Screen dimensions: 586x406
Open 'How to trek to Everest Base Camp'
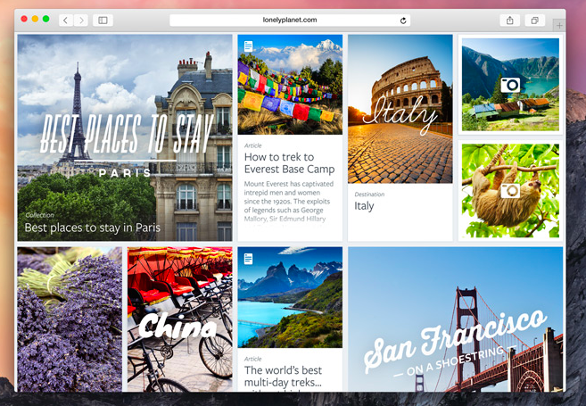(x=289, y=163)
